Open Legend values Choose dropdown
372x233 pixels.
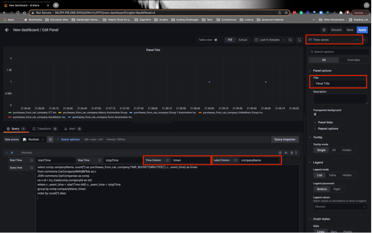pos(340,207)
